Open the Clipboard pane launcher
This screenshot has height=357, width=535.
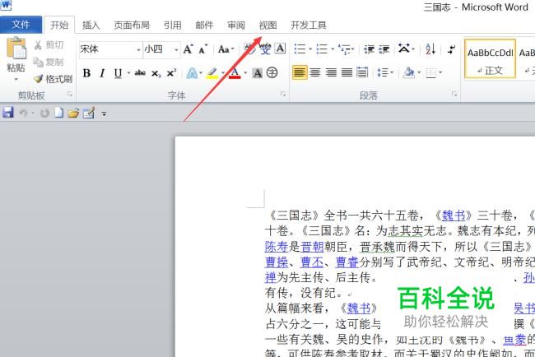[70, 95]
